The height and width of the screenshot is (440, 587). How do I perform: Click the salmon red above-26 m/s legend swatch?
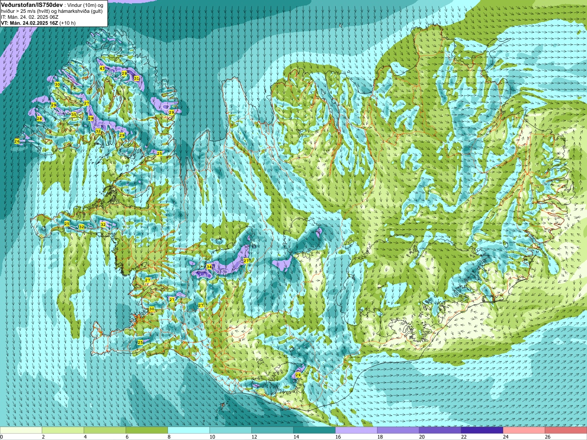[x=566, y=430]
